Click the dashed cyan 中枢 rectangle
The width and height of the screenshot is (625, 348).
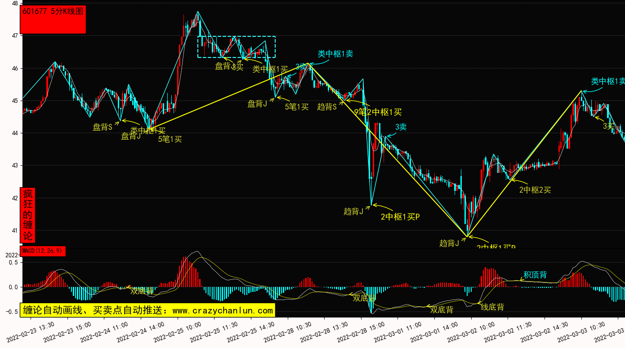tap(237, 47)
